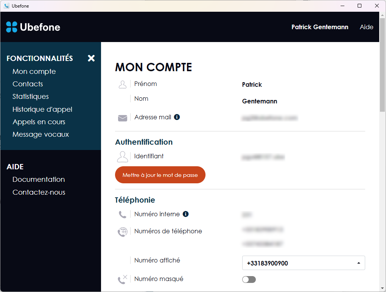Toggle the Numéro masqué switch
The image size is (386, 292).
pos(249,280)
